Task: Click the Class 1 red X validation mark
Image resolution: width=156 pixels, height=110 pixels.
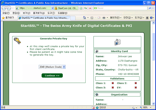Action: [x=113, y=83]
